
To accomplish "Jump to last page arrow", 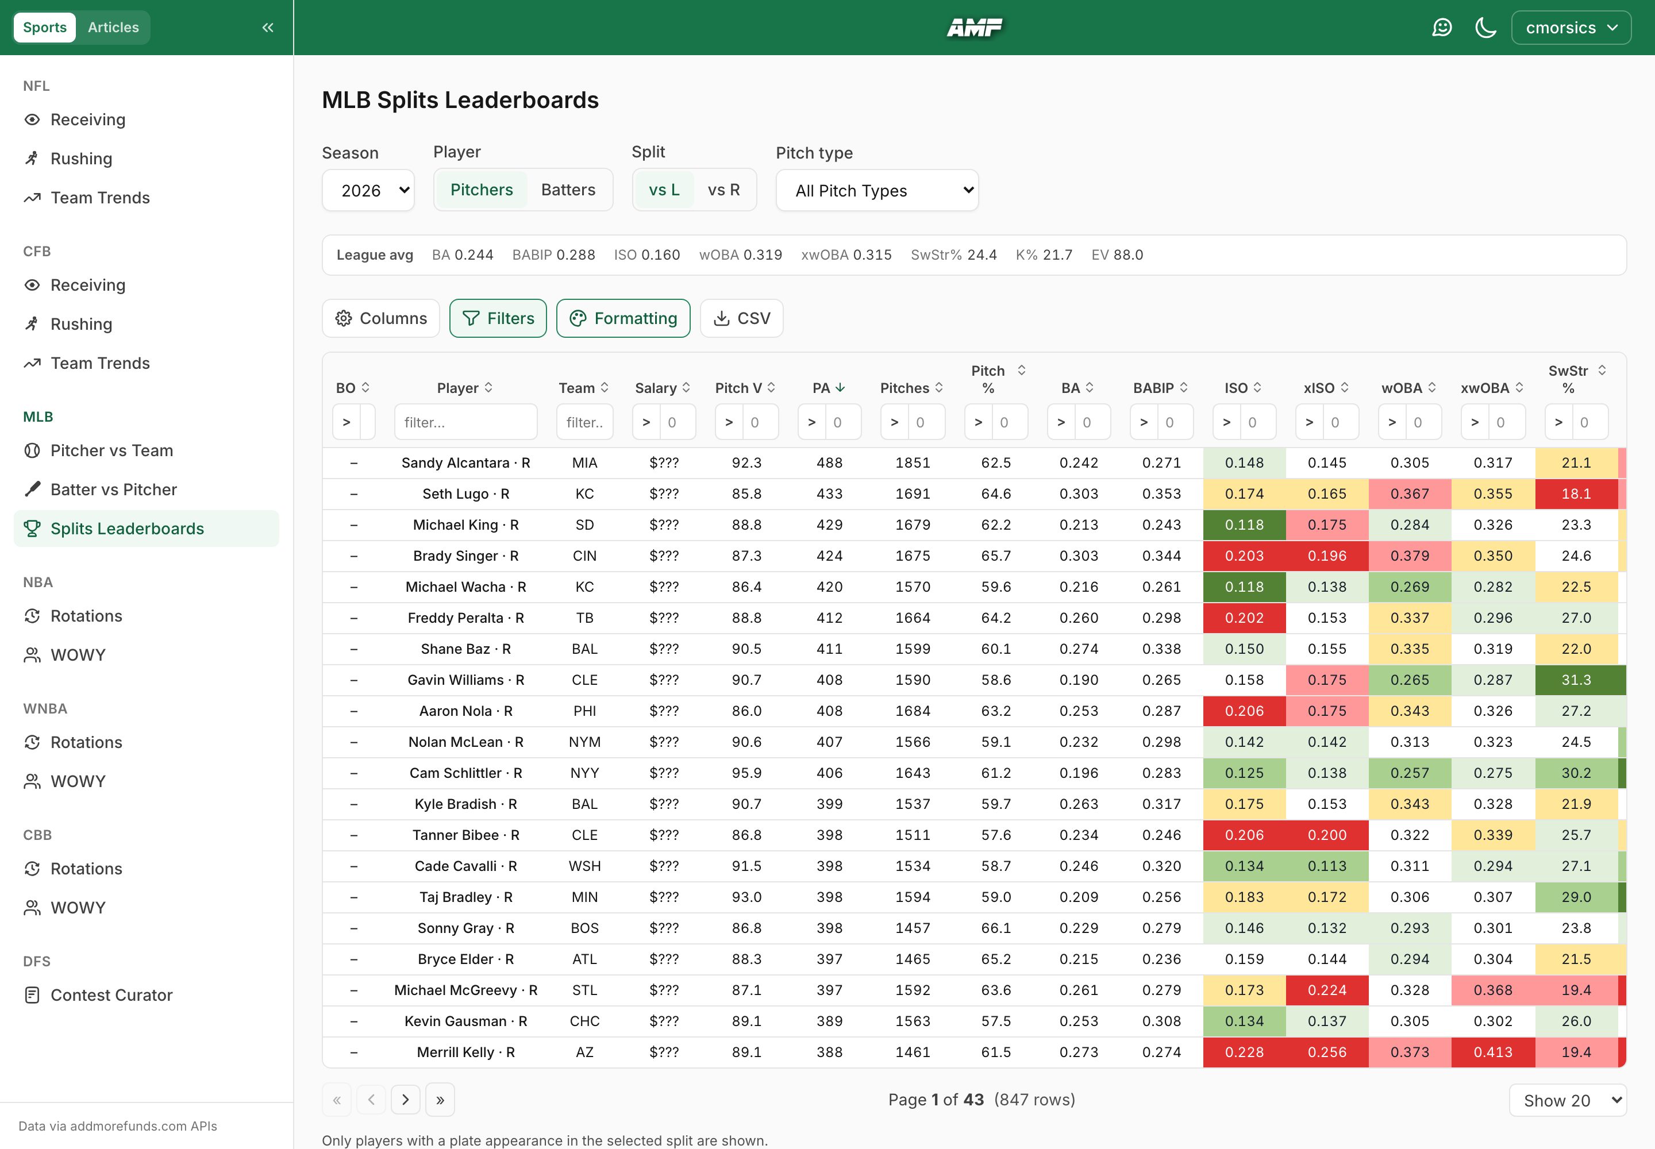I will coord(440,1100).
